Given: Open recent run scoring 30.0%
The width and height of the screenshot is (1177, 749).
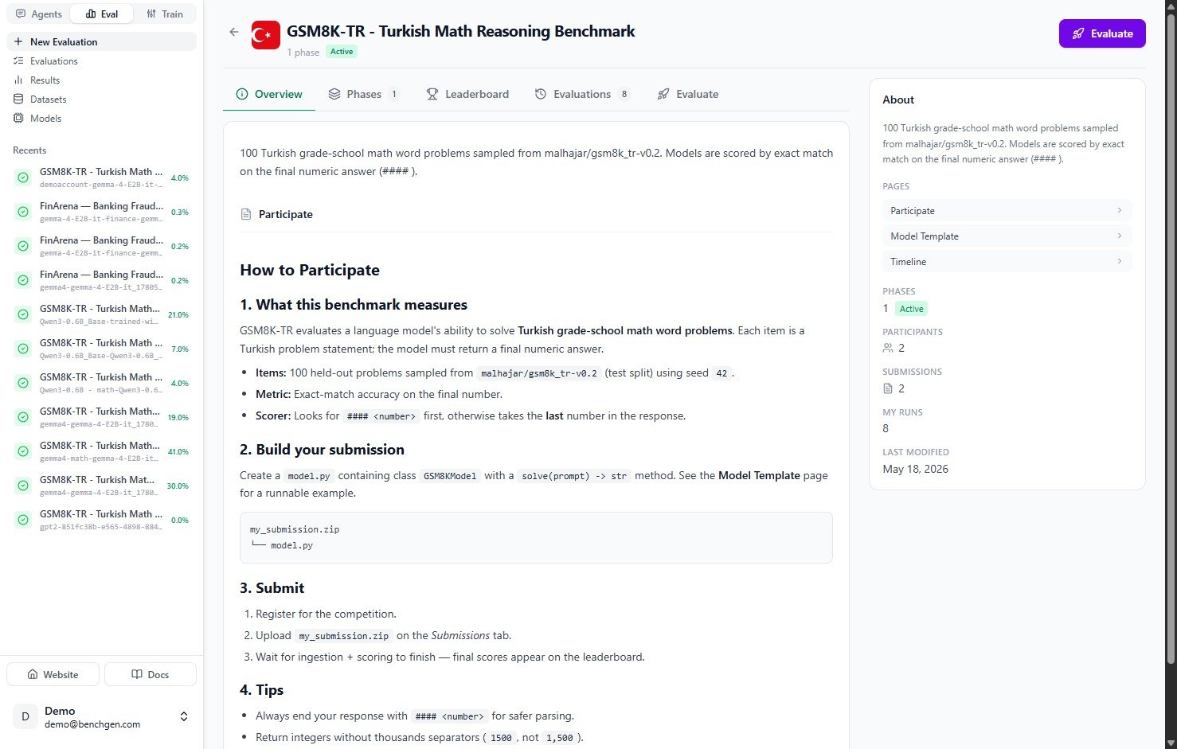Looking at the screenshot, I should pyautogui.click(x=101, y=486).
